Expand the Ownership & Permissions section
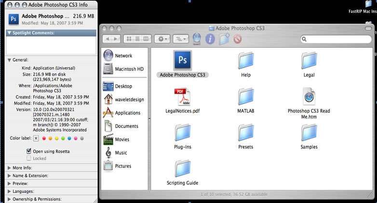This screenshot has width=377, height=203. [9, 199]
